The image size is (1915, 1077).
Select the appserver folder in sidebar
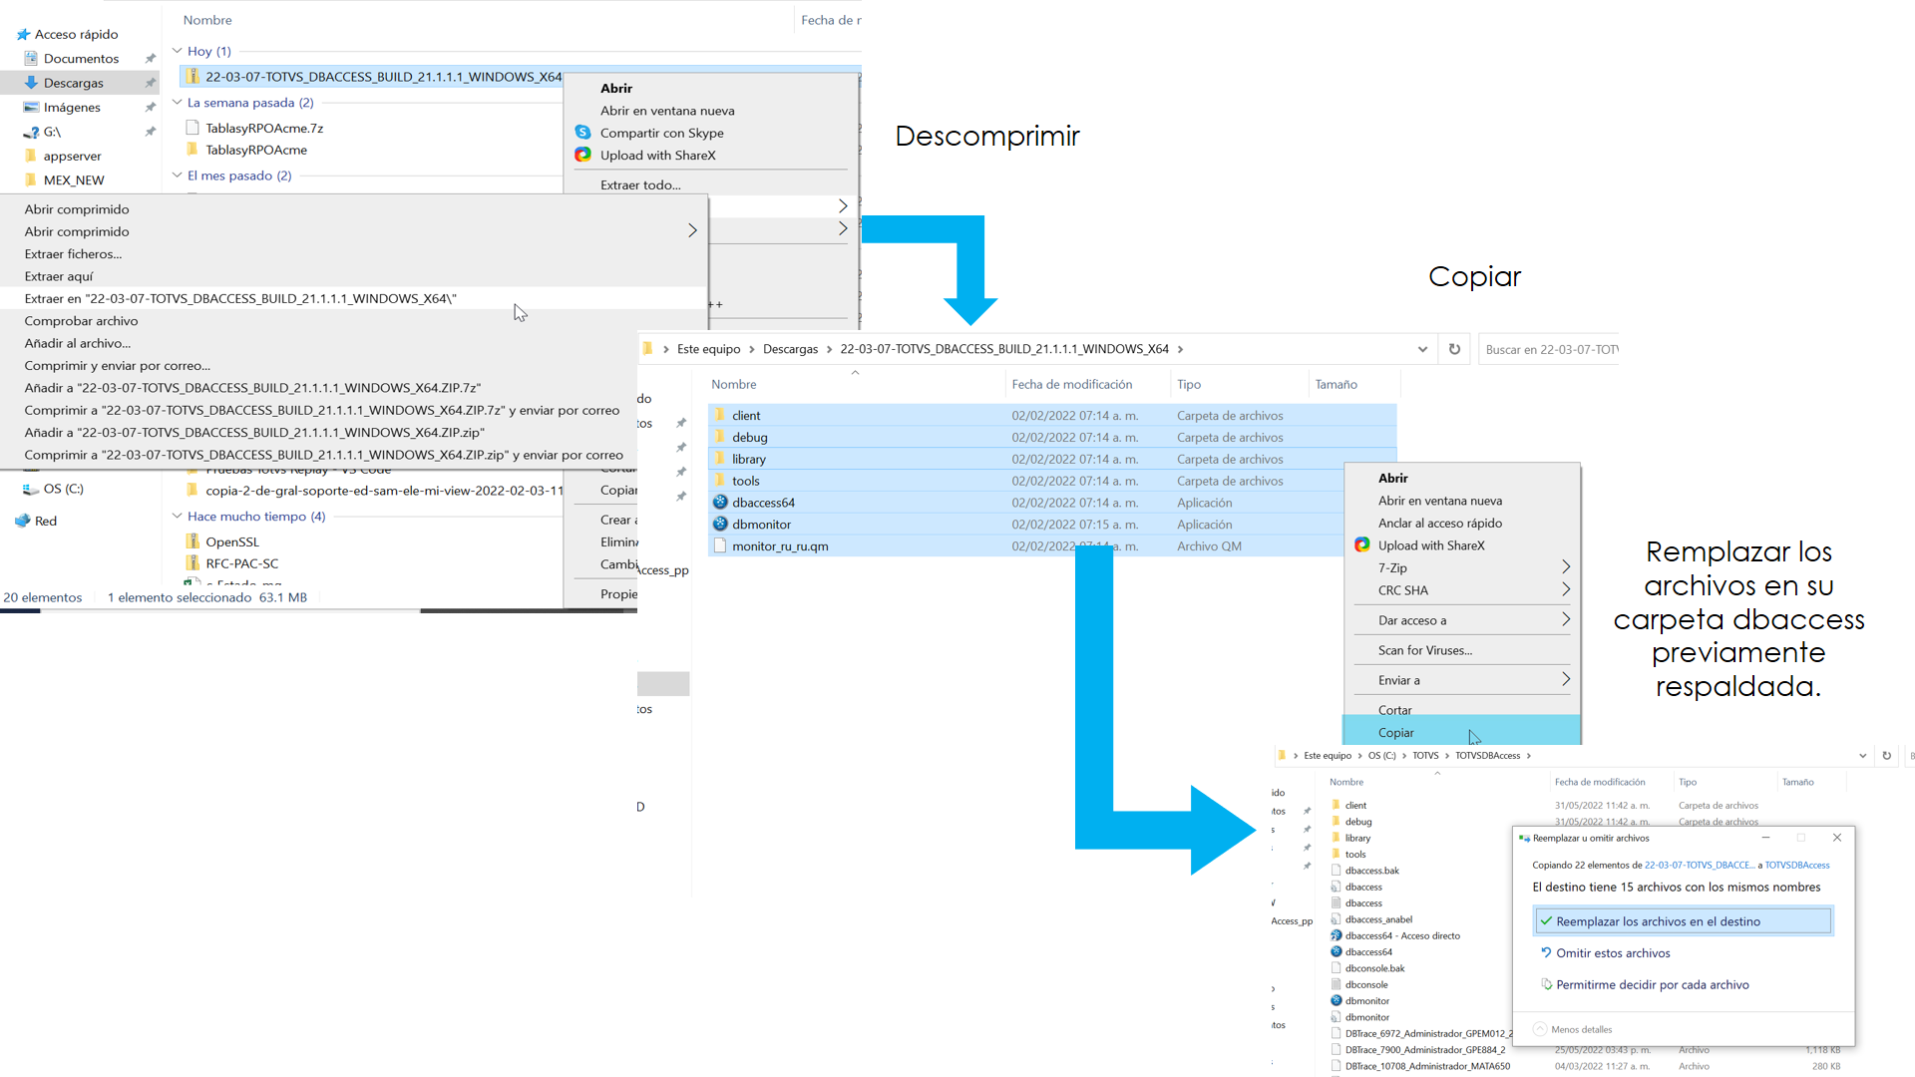pyautogui.click(x=72, y=156)
